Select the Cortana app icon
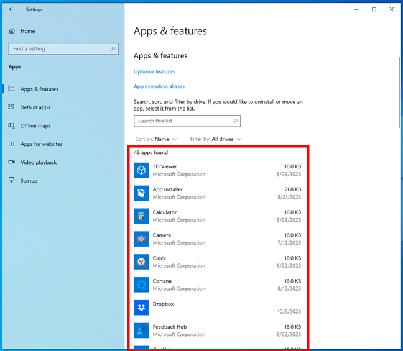Screen dimensions: 403x351 [x=141, y=285]
